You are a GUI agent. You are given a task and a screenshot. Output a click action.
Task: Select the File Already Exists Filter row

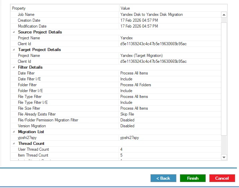tap(116, 114)
